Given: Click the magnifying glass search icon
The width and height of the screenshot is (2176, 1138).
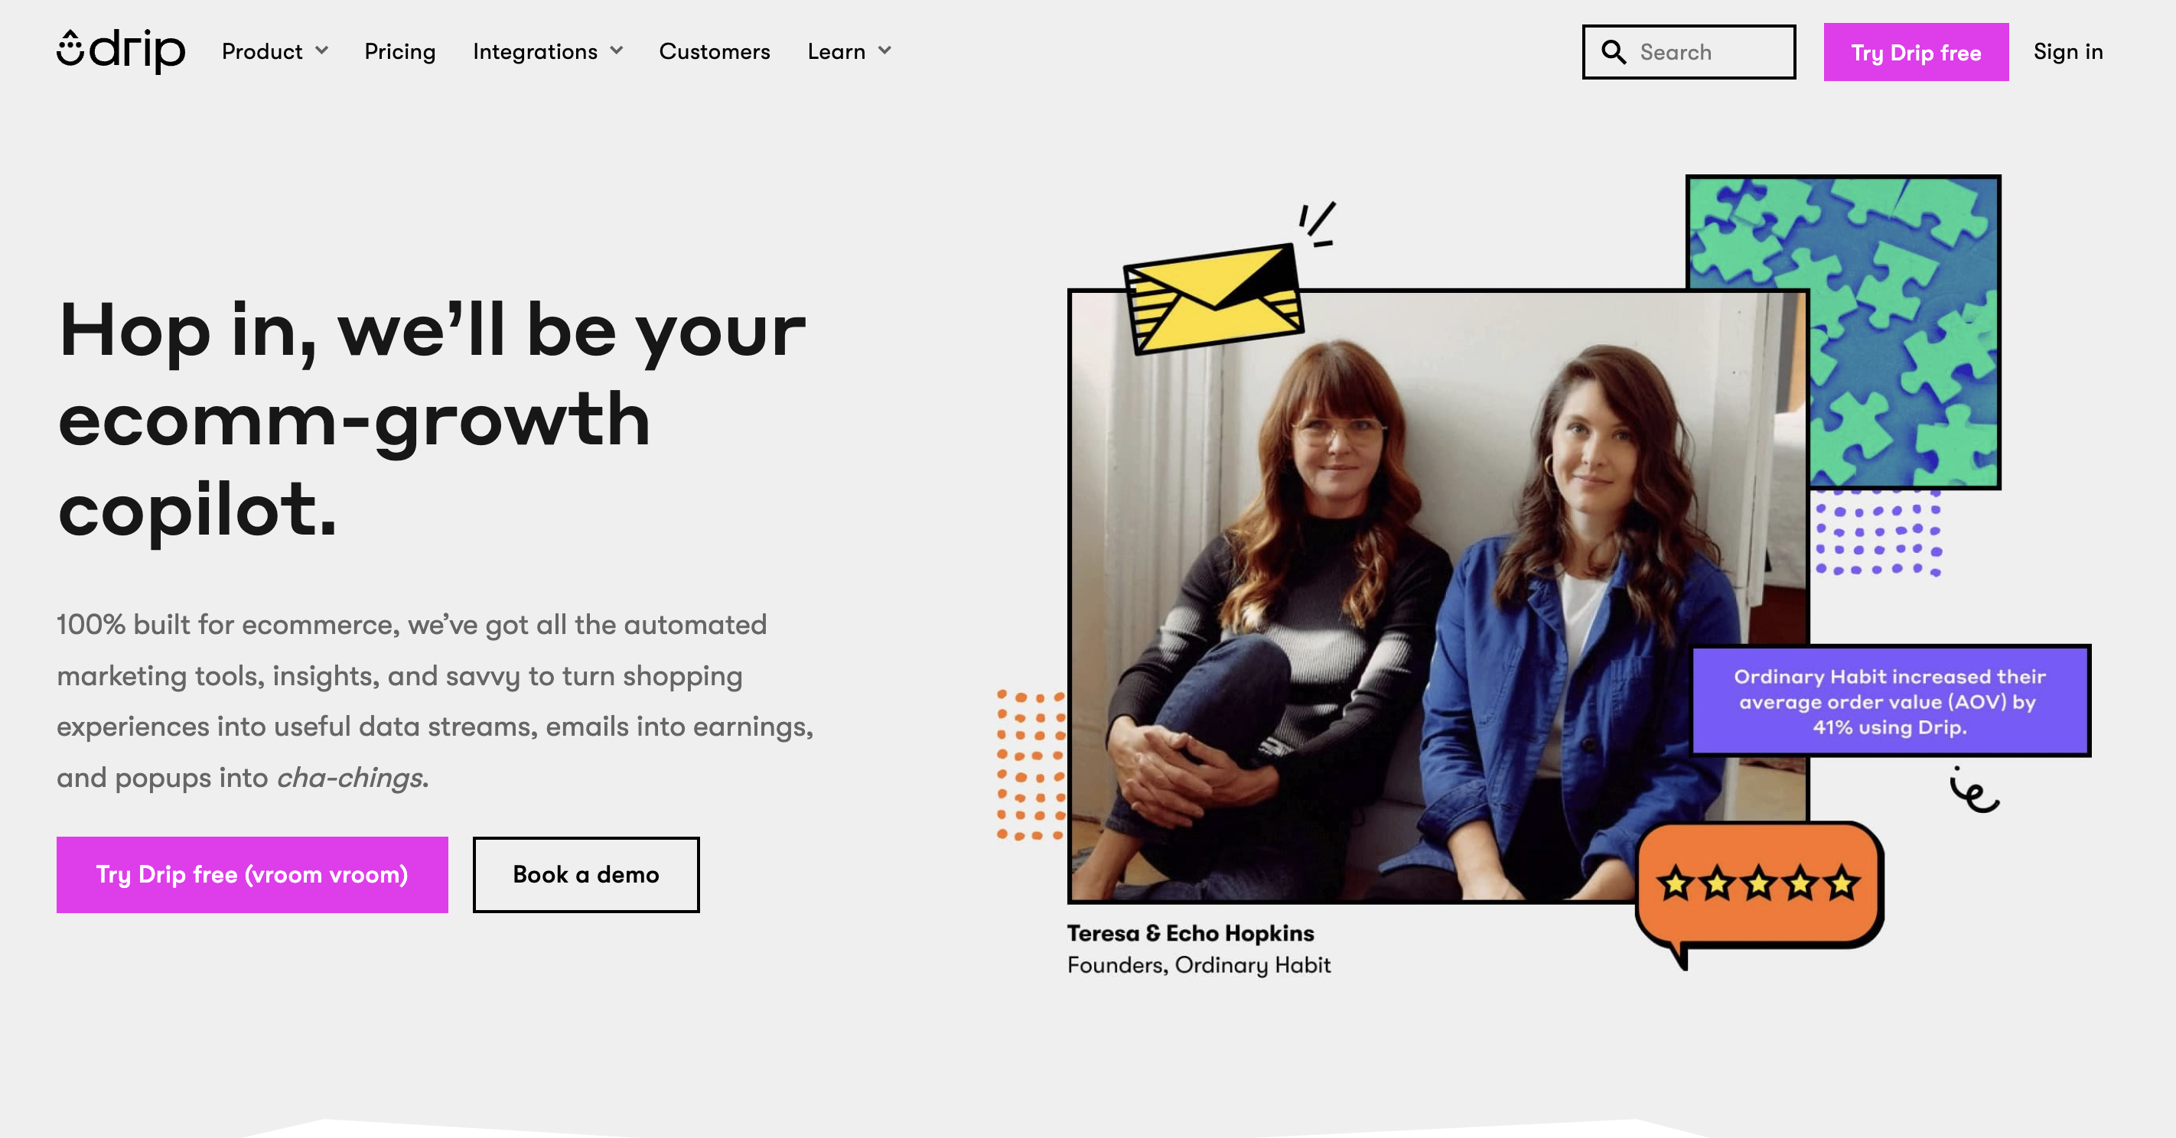Looking at the screenshot, I should pos(1614,52).
